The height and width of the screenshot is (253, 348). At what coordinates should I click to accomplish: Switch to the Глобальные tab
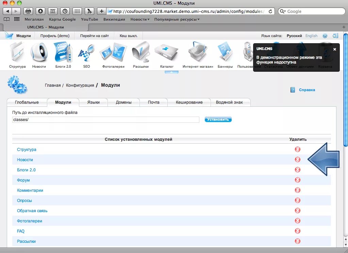tap(27, 102)
